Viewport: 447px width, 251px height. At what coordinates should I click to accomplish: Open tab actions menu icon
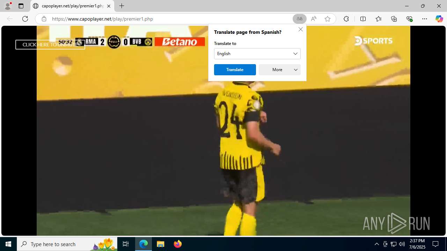pos(21,6)
